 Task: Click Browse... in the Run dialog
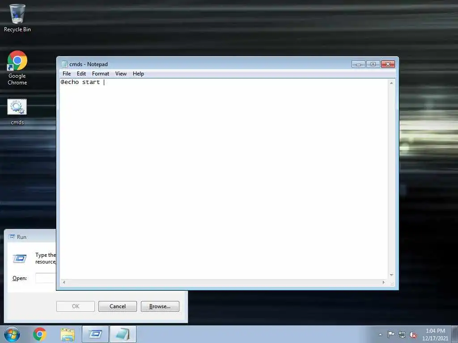coord(160,306)
